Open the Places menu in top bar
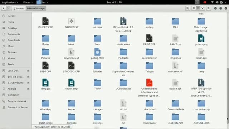This screenshot has width=229, height=129. (x=28, y=3)
